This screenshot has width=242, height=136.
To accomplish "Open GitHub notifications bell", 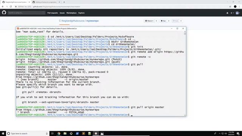I will pos(227,13).
